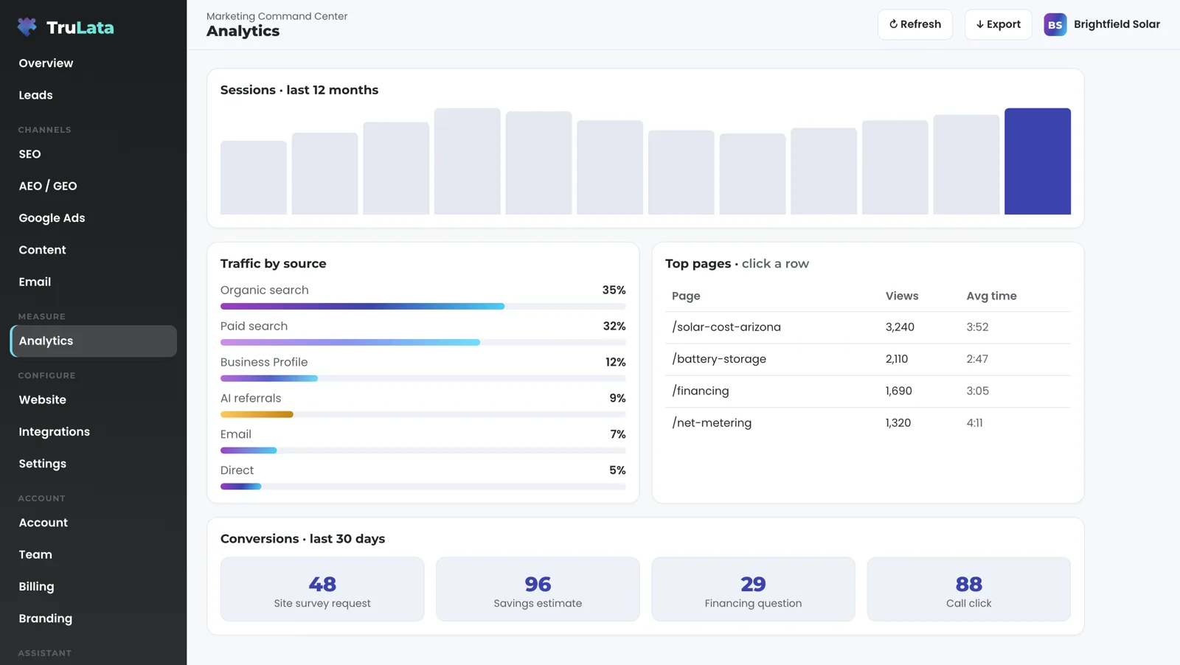This screenshot has height=665, width=1180.
Task: Open the Brightfield Solar account name
Action: (x=1117, y=24)
